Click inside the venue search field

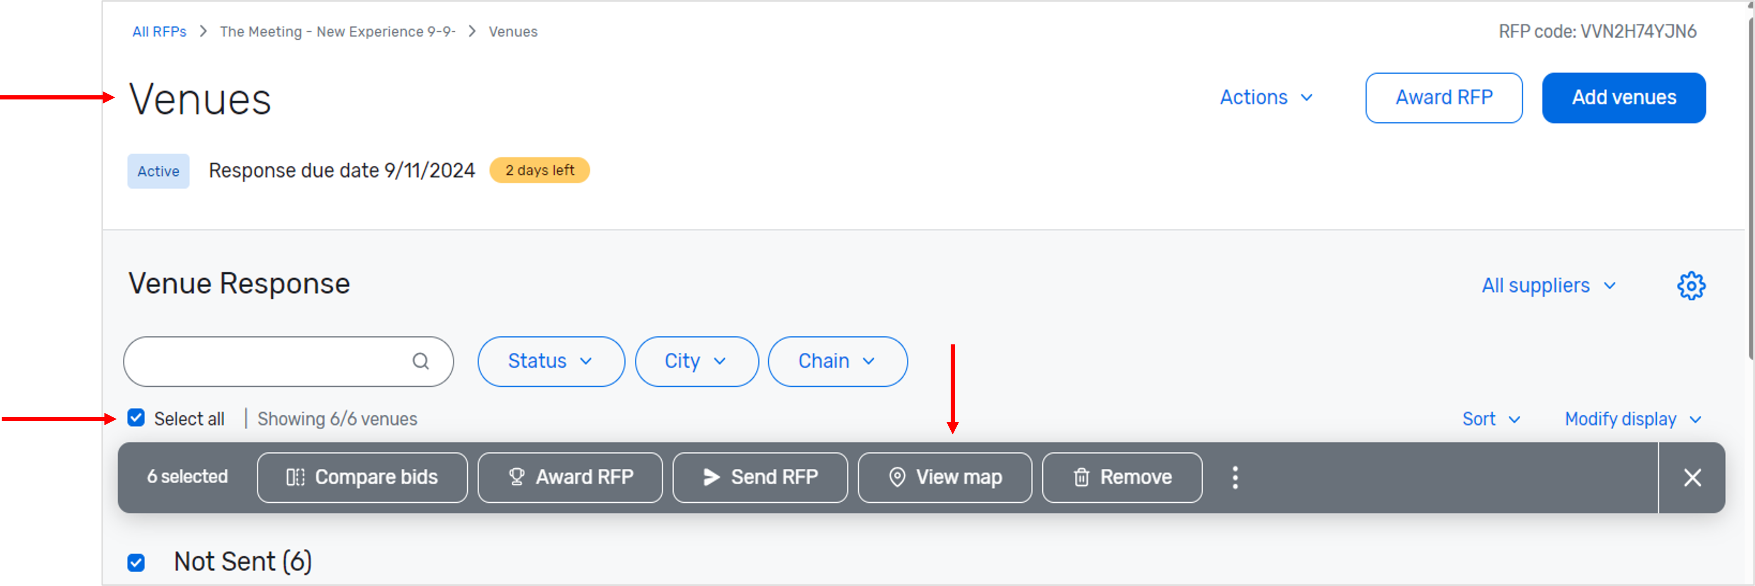272,361
